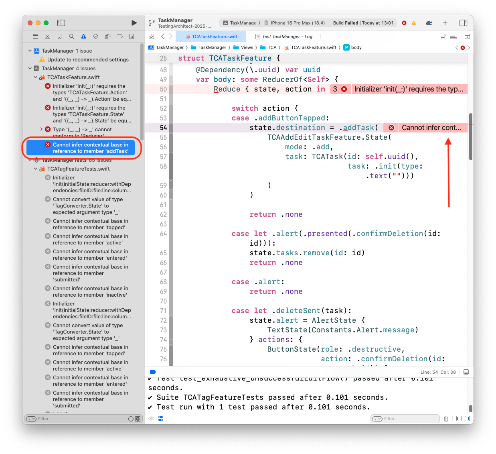496x454 pixels.
Task: Collapse the TCATaskFeature.swift issue group
Action: 36,77
